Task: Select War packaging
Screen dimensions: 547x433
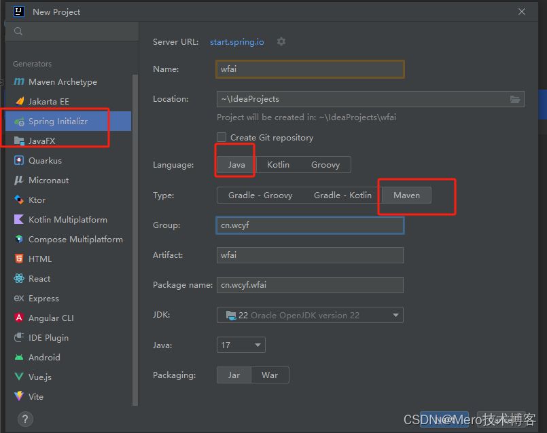Action: pyautogui.click(x=270, y=375)
